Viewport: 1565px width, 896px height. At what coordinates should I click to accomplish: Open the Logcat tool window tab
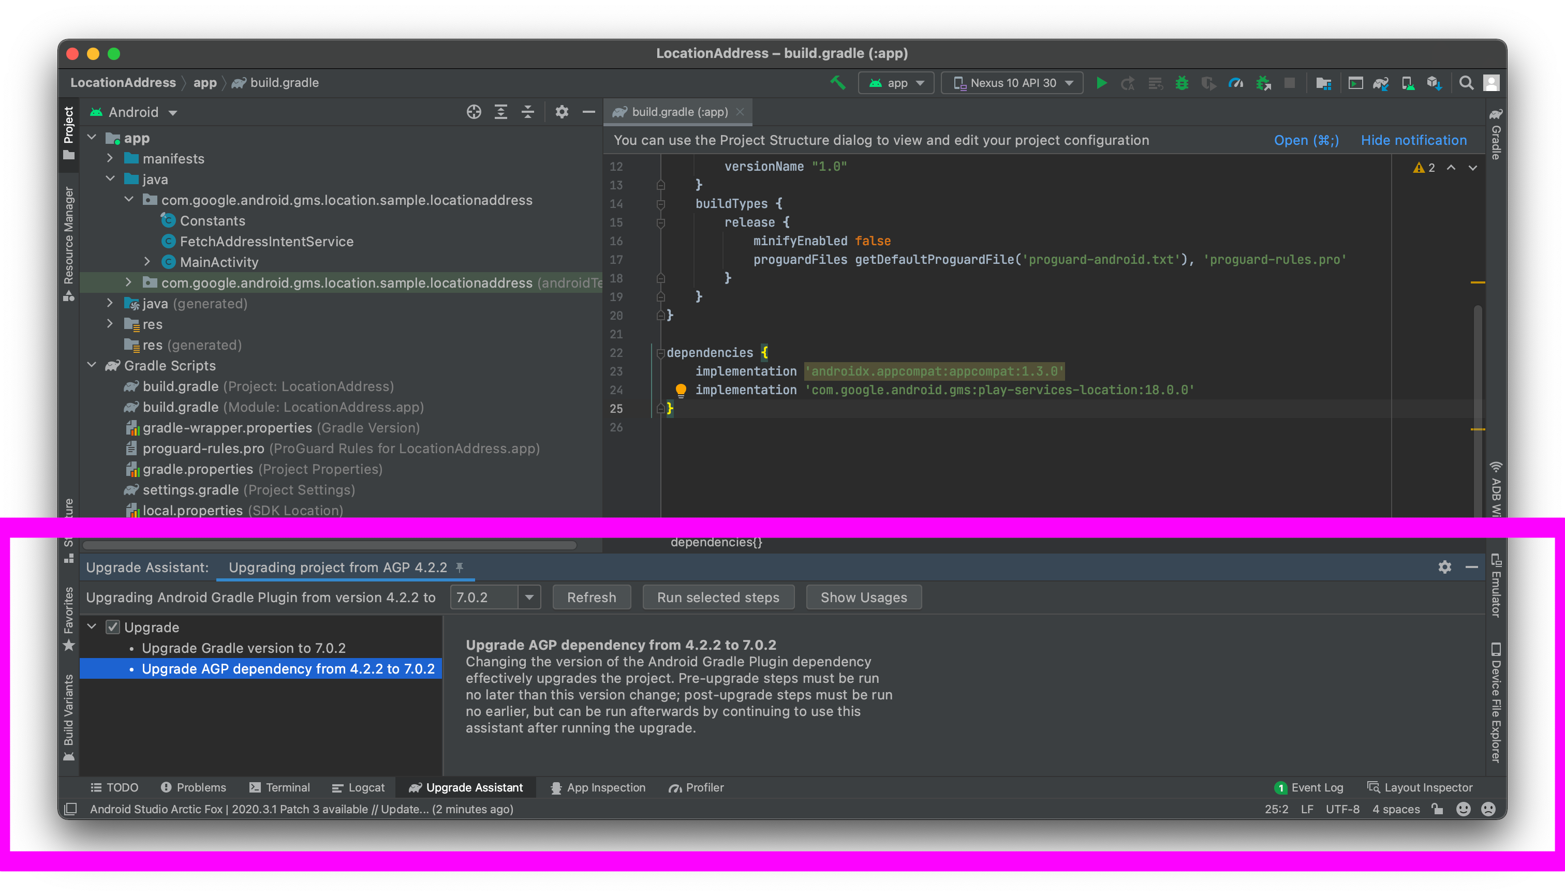[x=358, y=787]
